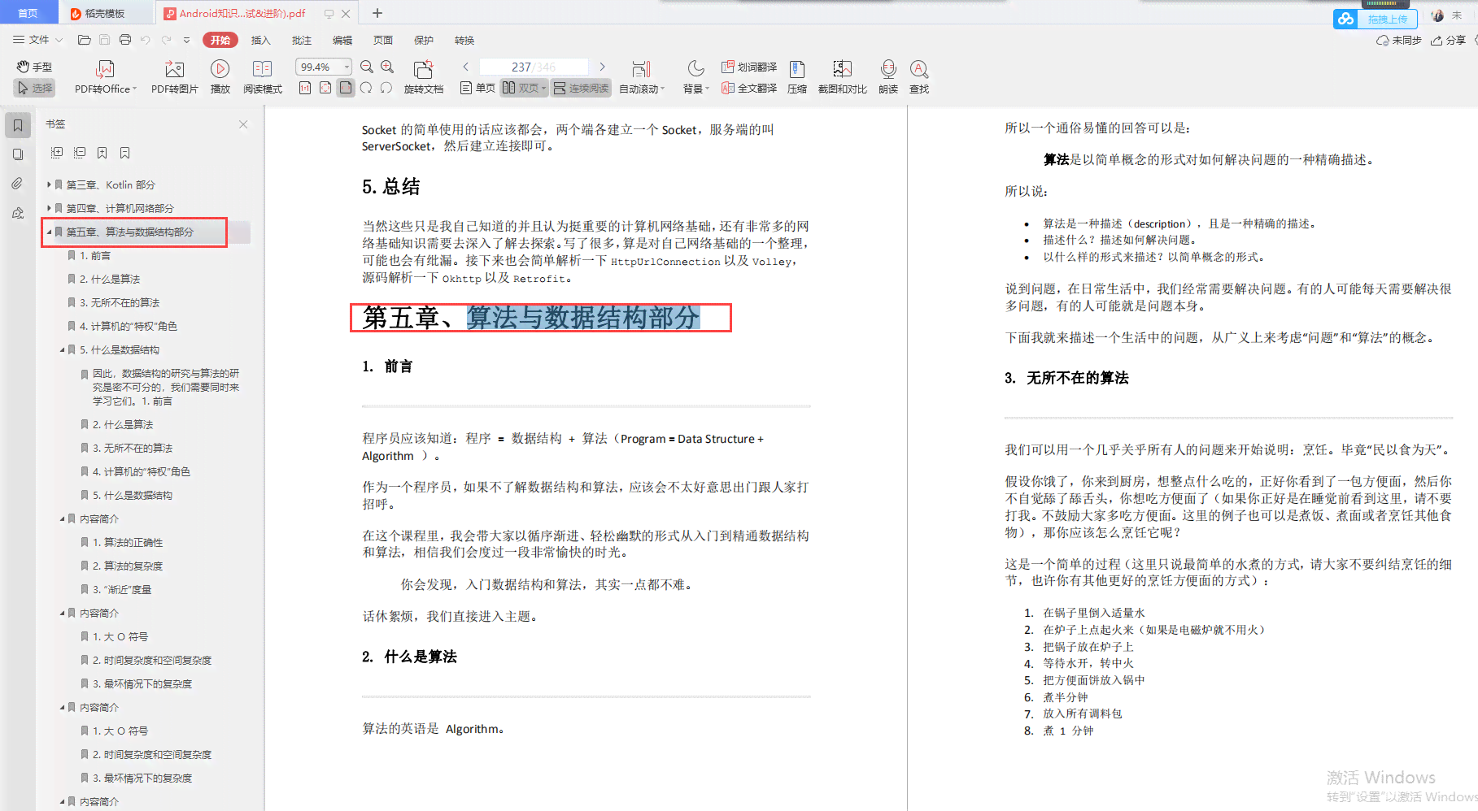This screenshot has height=811, width=1478.
Task: Start 朗读 read aloud
Action: pyautogui.click(x=888, y=77)
